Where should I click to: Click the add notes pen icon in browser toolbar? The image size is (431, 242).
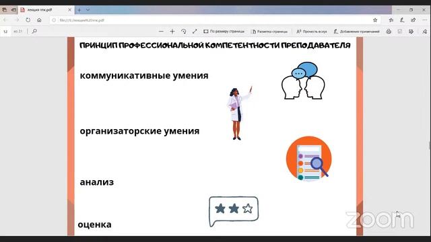402,20
